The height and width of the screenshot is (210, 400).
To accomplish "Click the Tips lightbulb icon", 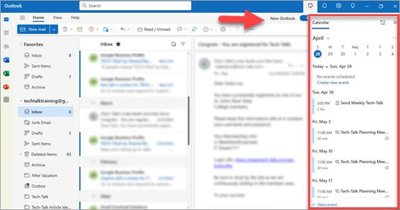I will click(352, 6).
